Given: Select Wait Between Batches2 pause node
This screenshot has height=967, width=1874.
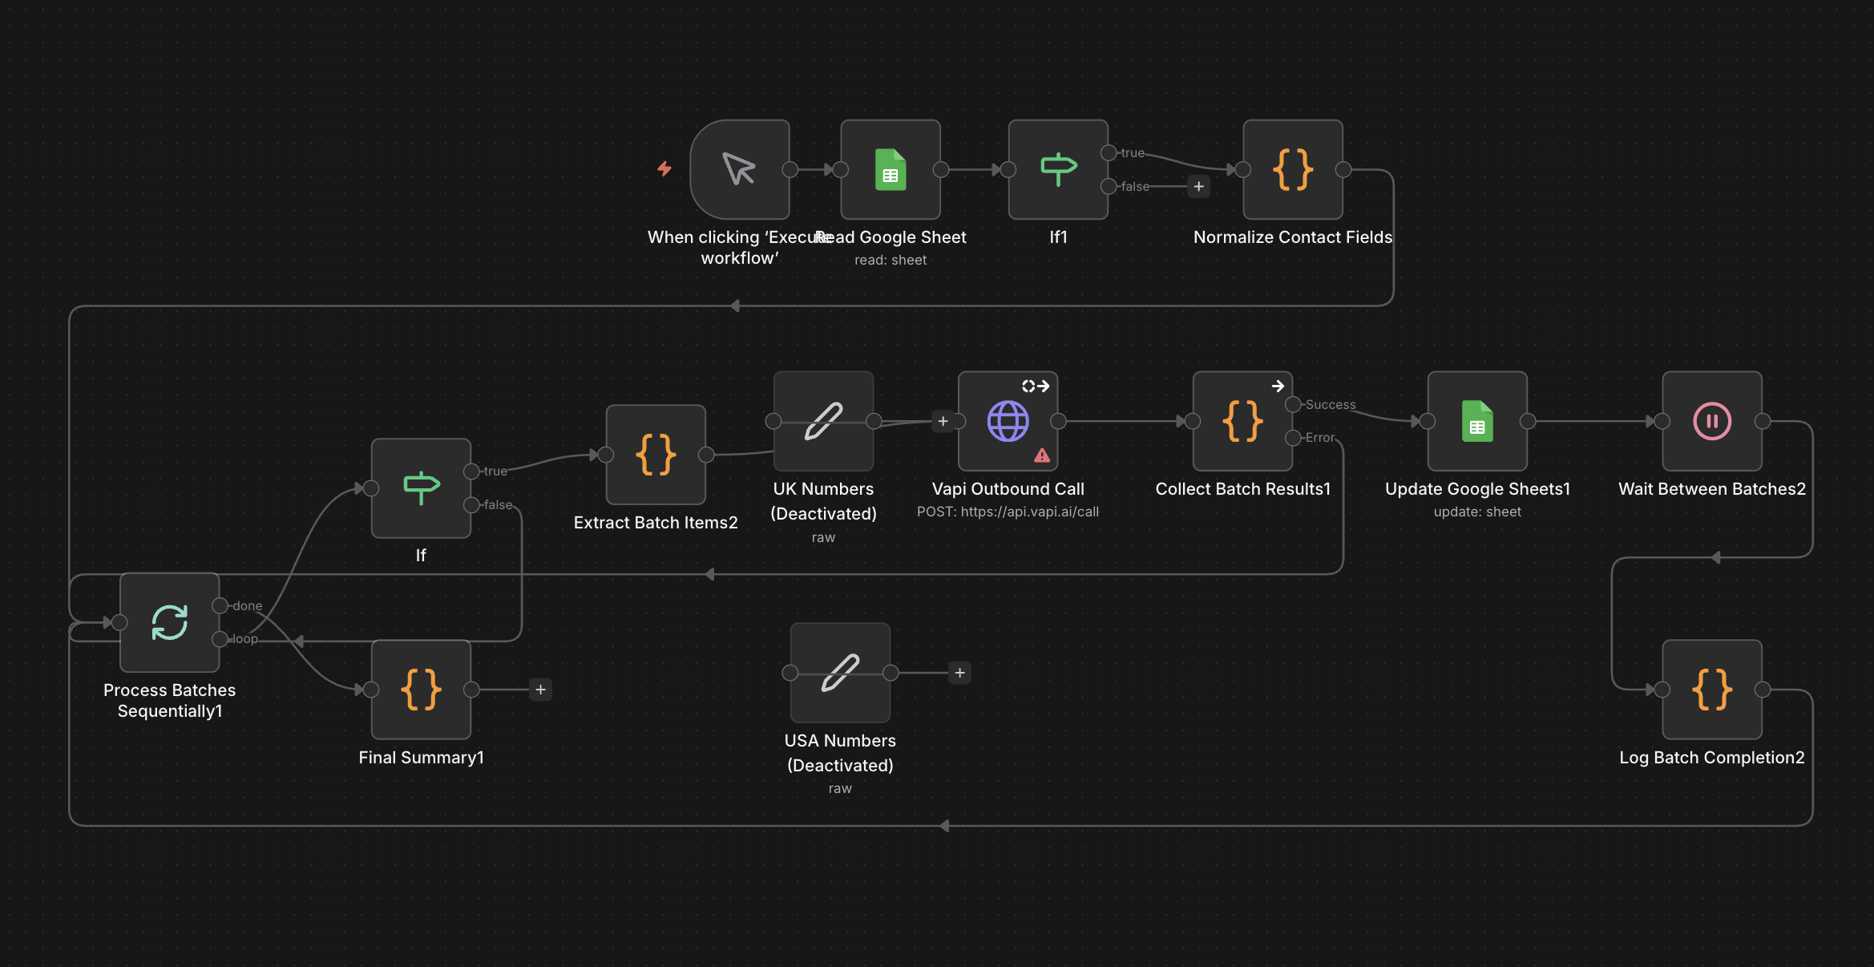Looking at the screenshot, I should 1712,421.
